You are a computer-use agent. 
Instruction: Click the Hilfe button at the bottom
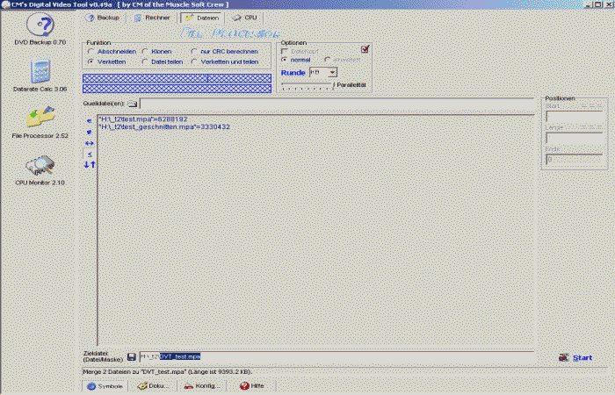point(251,385)
